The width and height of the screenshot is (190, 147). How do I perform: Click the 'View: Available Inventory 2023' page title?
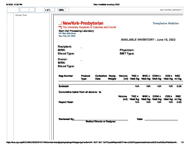(x=106, y=5)
